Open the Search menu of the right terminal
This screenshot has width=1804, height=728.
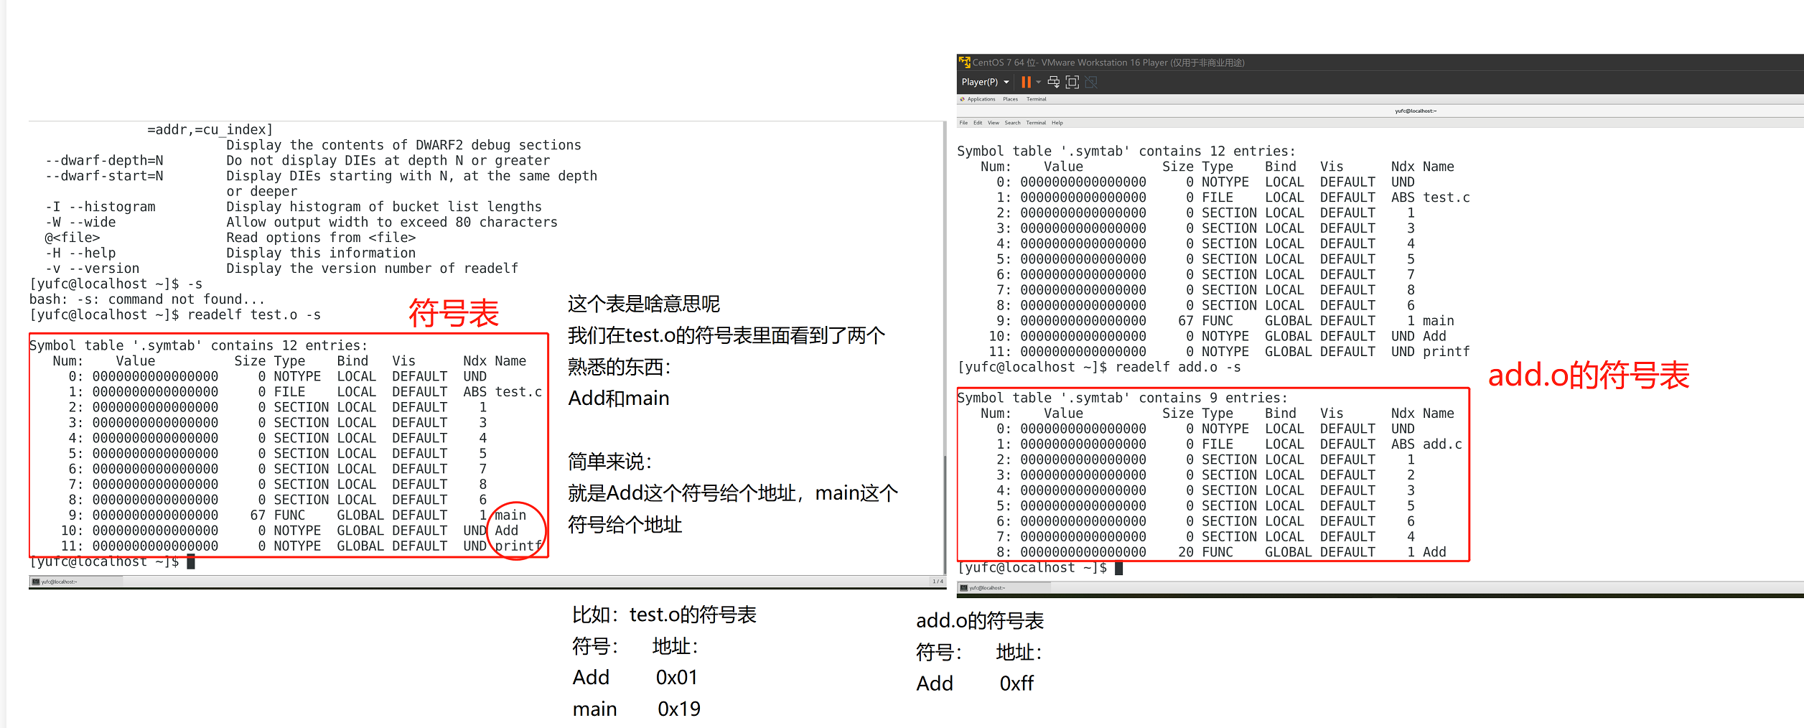click(1012, 123)
